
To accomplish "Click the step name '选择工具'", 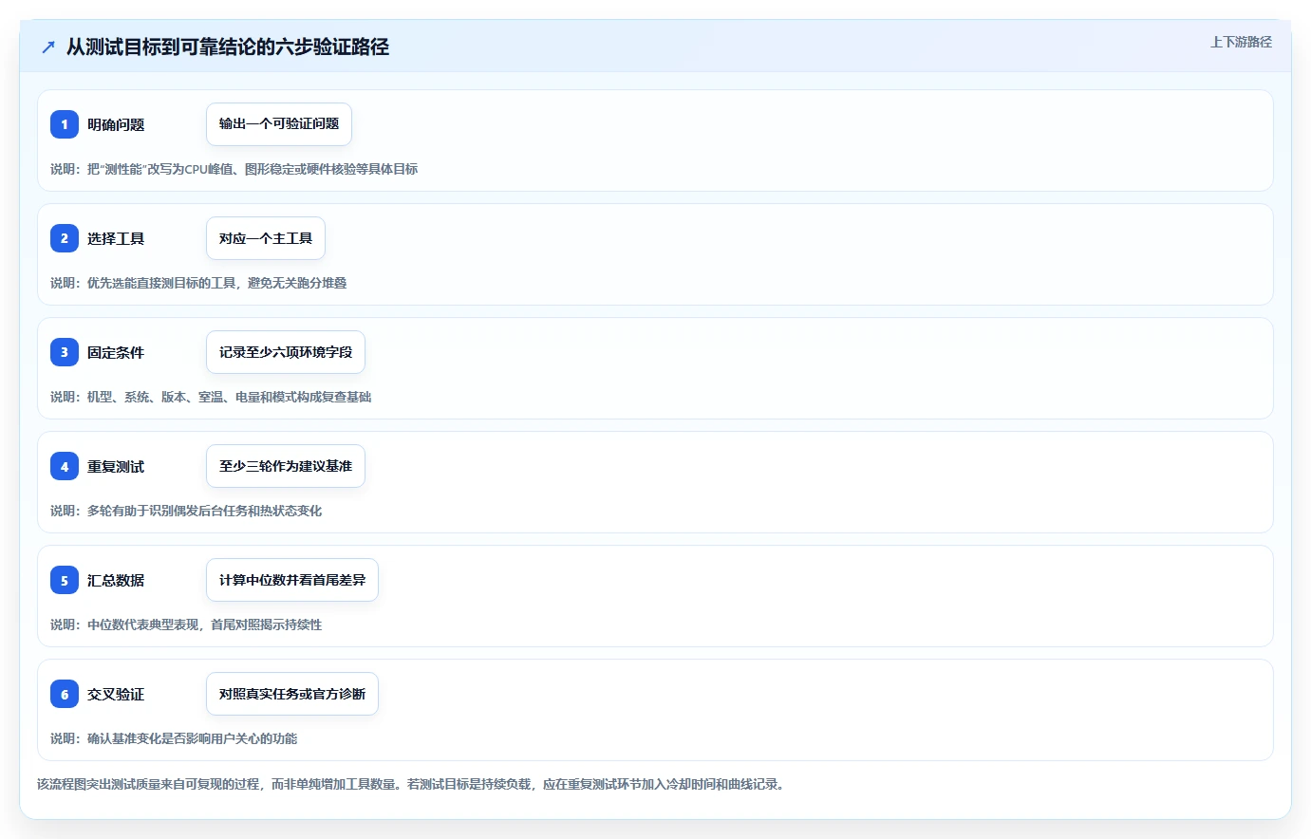I will pyautogui.click(x=116, y=238).
